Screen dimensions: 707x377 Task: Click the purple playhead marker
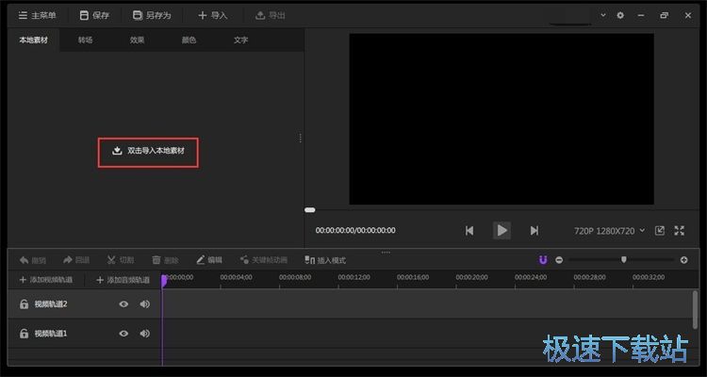(x=164, y=282)
